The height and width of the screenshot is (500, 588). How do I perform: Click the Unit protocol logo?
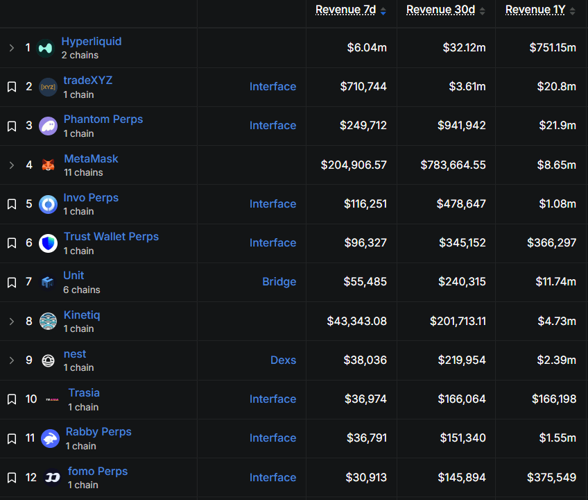(48, 282)
